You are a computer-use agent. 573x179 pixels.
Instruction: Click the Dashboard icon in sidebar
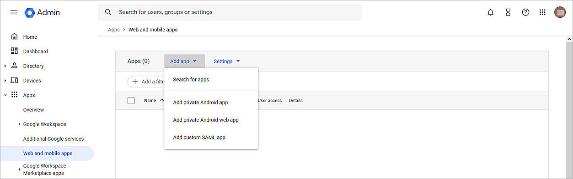click(14, 51)
